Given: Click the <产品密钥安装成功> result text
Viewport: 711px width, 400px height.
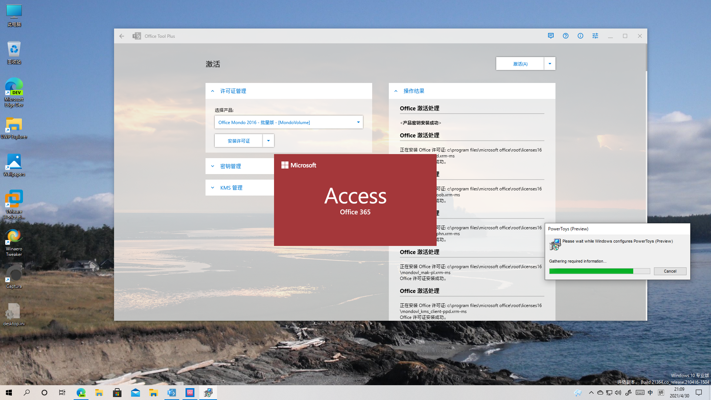Looking at the screenshot, I should 421,123.
